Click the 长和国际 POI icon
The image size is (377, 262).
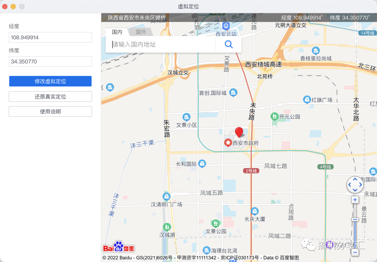pyautogui.click(x=202, y=164)
